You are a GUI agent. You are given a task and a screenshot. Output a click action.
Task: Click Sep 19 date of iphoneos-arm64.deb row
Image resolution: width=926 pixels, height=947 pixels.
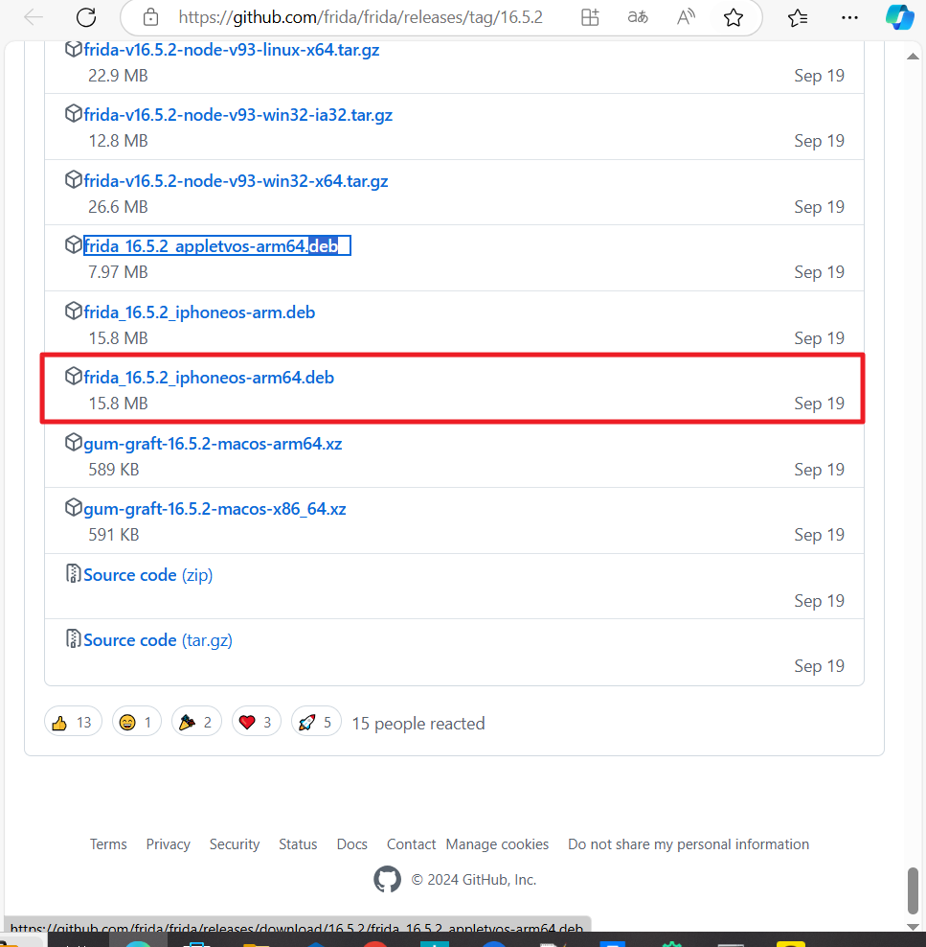pos(819,404)
